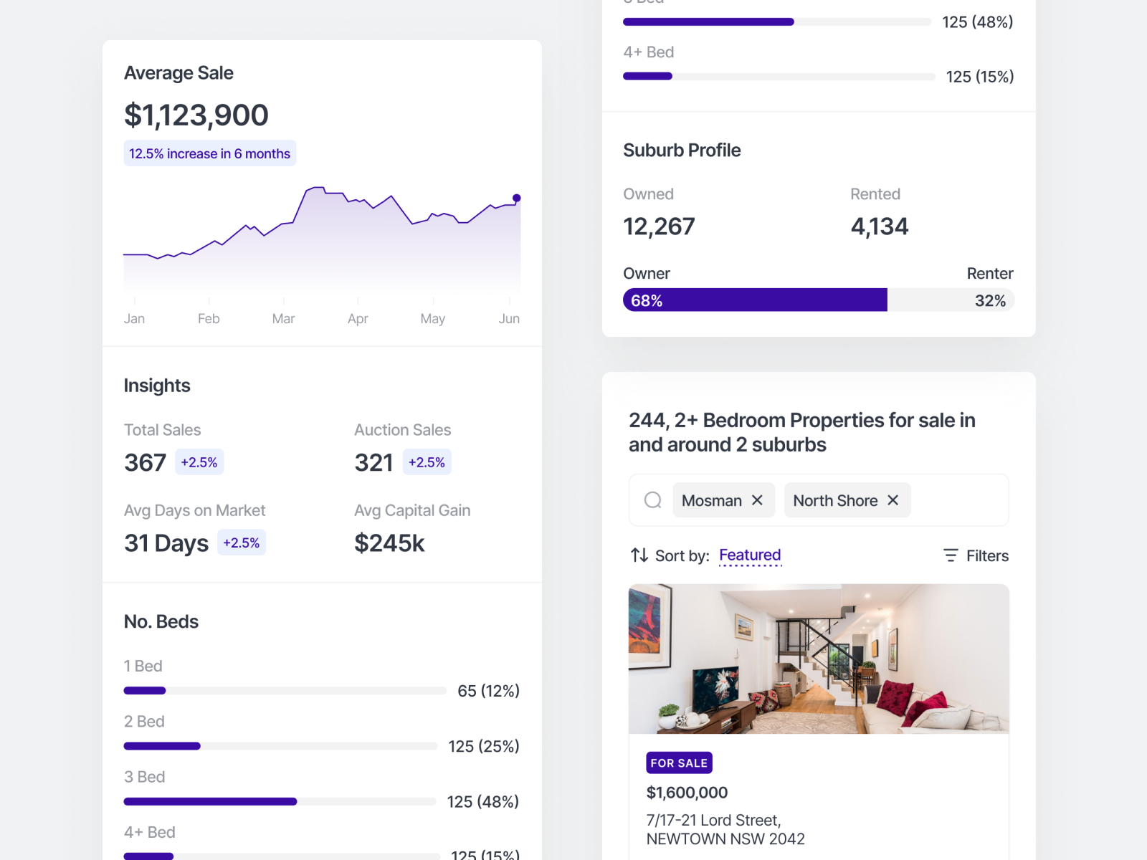Click the FOR SALE badge on the listing

click(x=679, y=763)
